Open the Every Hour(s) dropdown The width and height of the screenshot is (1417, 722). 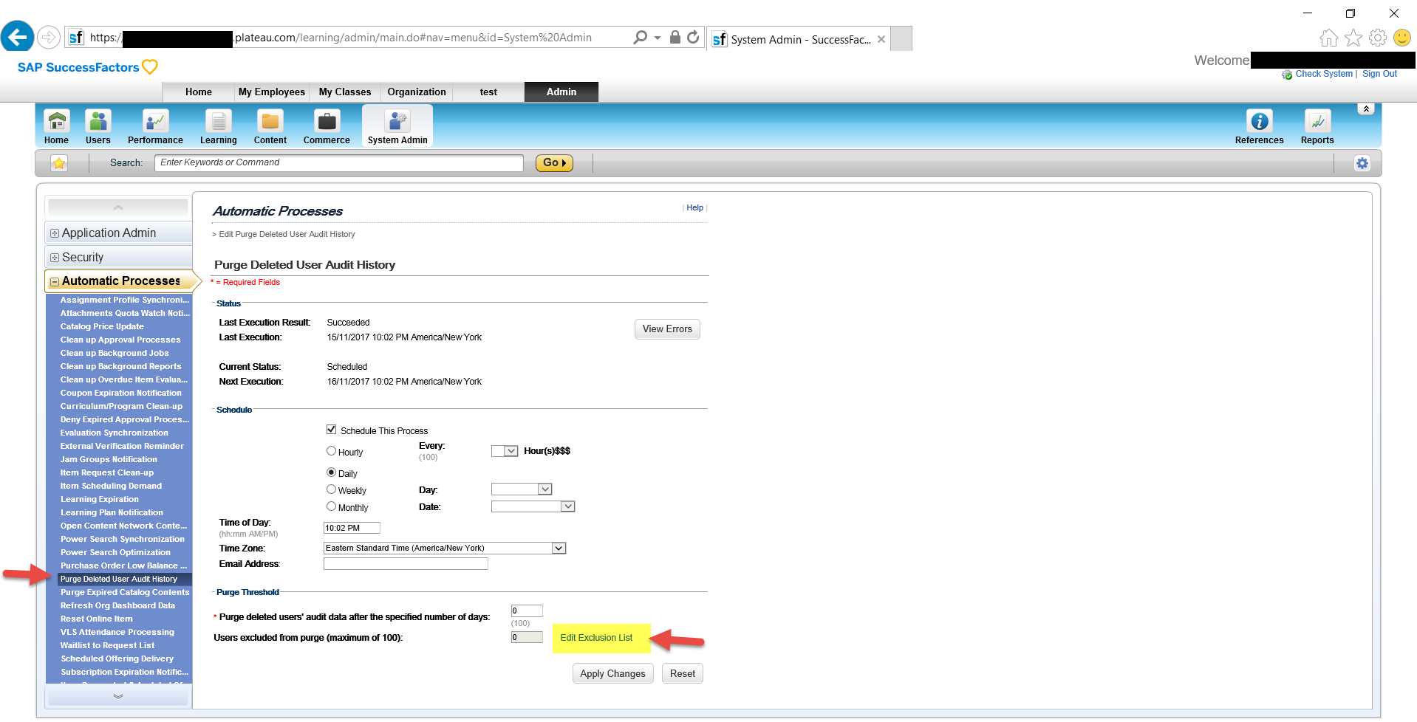pyautogui.click(x=505, y=451)
